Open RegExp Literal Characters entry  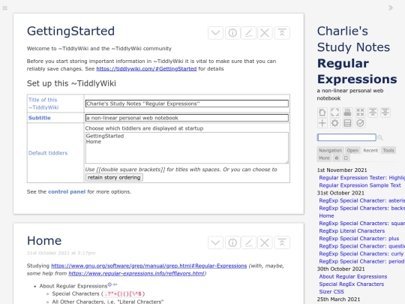coord(352,231)
